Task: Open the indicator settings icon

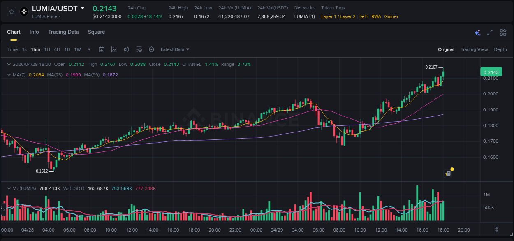Action: pyautogui.click(x=139, y=49)
